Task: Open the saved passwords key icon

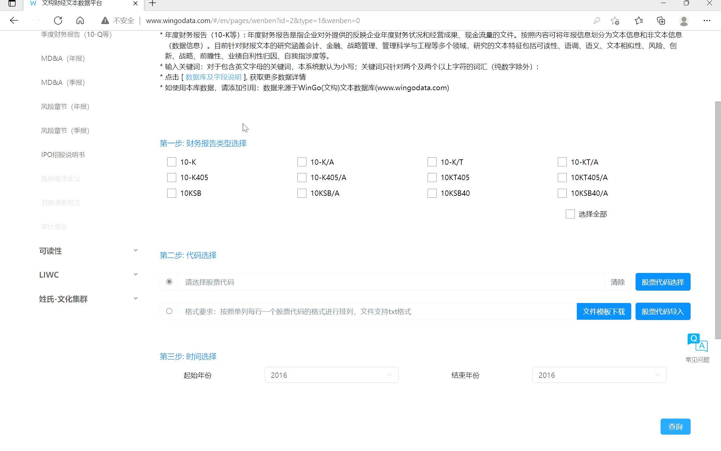Action: tap(597, 21)
